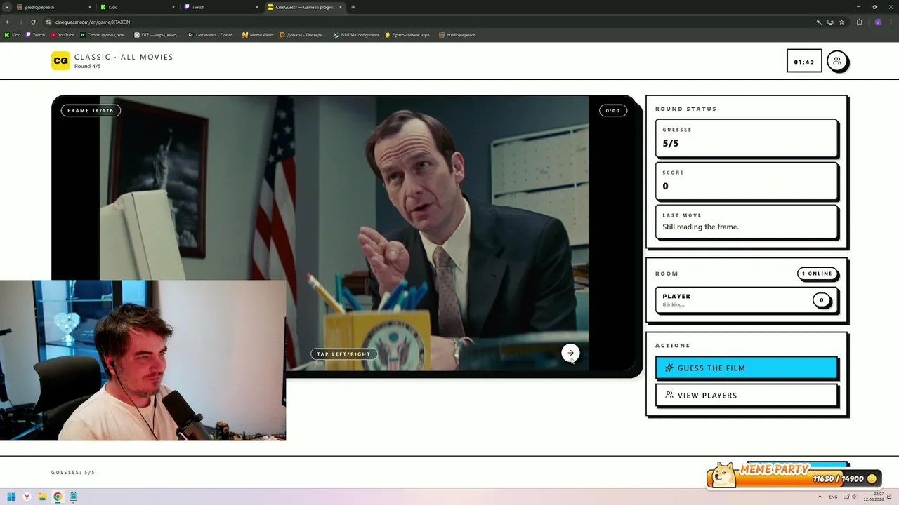The image size is (899, 505).
Task: Open the network status tray icon
Action: point(845,497)
